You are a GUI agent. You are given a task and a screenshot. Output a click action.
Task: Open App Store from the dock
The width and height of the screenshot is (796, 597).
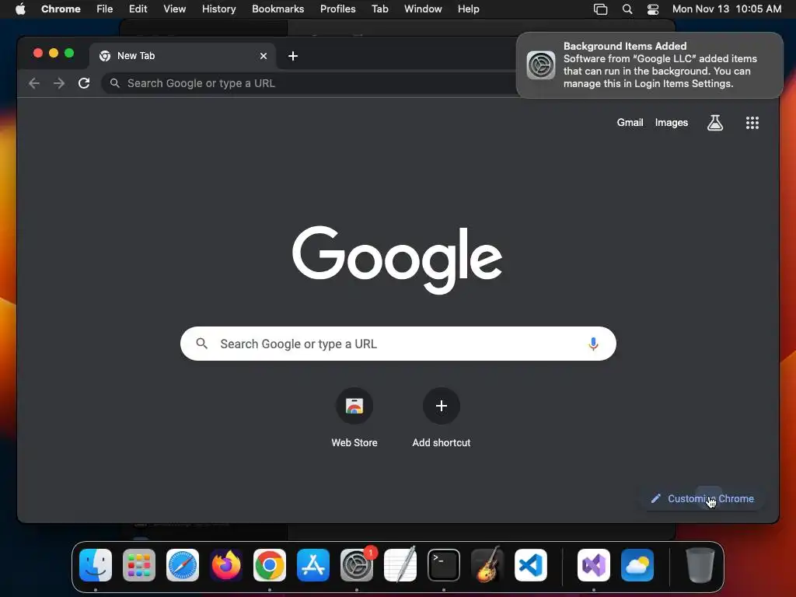point(313,565)
